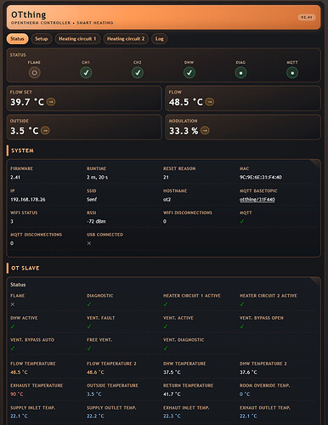Click the arrow icon beside Outside temperature
This screenshot has width=328, height=425.
[45, 131]
